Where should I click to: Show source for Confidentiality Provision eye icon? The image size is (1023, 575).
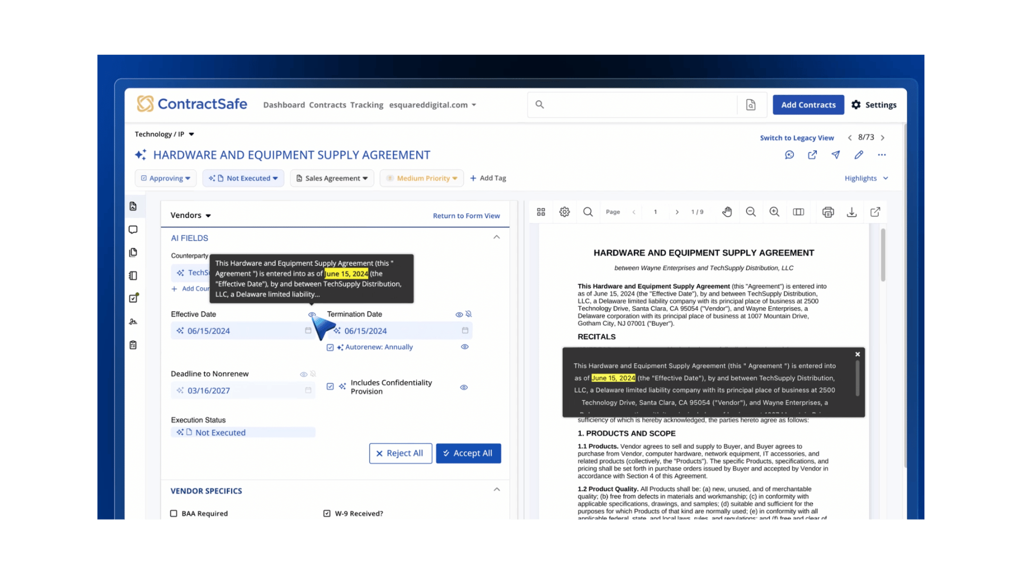coord(464,388)
